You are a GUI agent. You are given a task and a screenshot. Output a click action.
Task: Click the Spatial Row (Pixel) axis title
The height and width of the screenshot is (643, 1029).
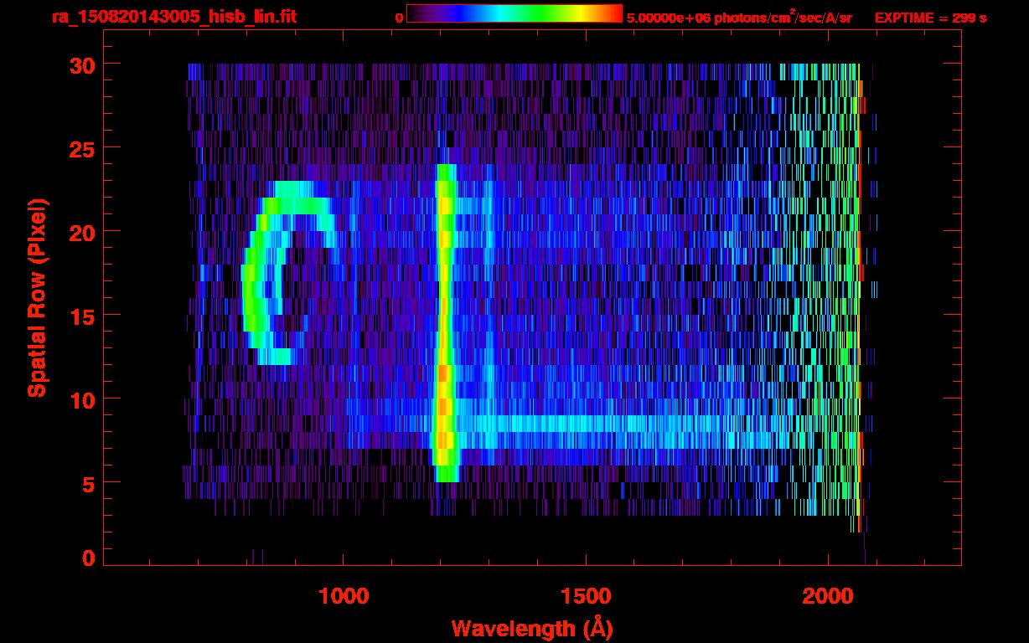(x=37, y=298)
